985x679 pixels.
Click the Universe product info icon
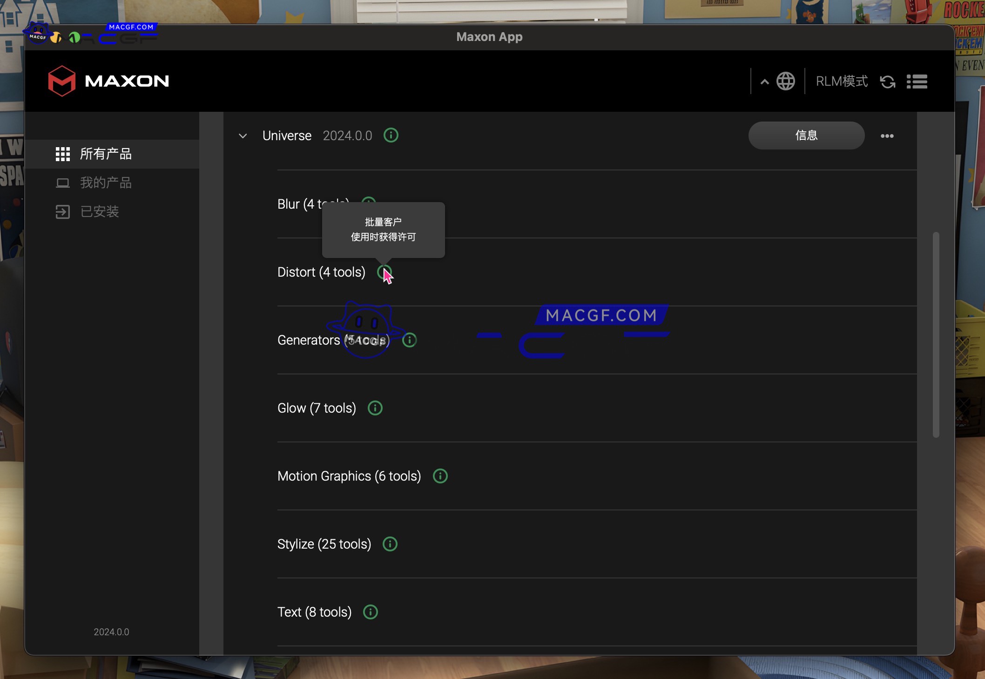[391, 136]
